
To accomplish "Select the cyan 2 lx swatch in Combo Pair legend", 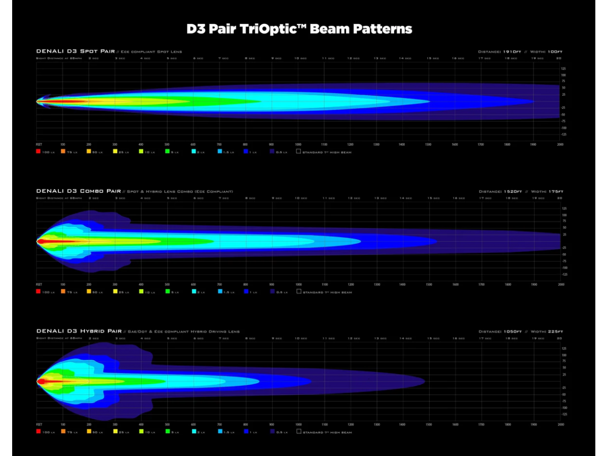I will 194,292.
